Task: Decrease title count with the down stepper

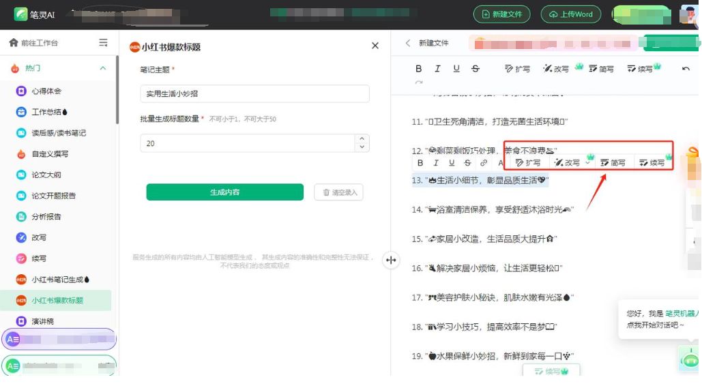Action: [362, 147]
